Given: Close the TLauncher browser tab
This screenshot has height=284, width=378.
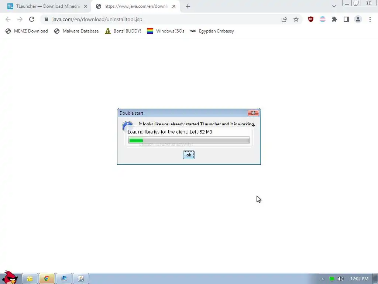Looking at the screenshot, I should tap(86, 7).
